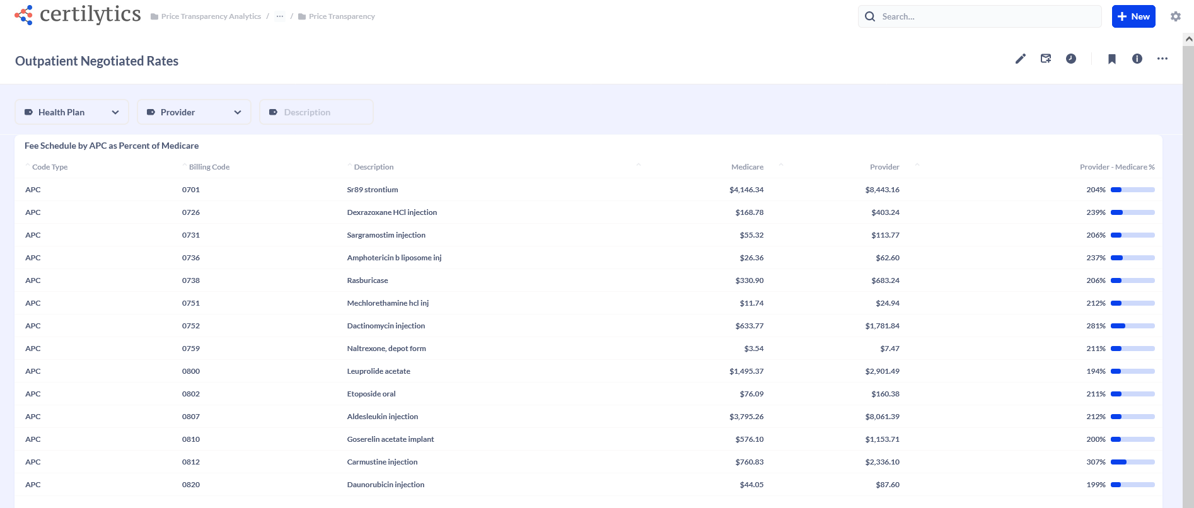Edit dashboard with pencil icon

[1021, 59]
